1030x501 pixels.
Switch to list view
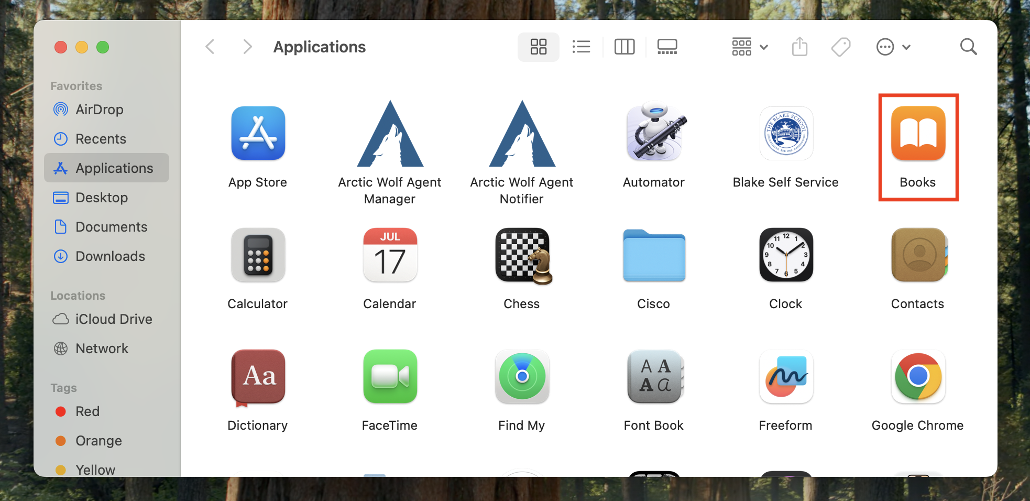[x=581, y=47]
